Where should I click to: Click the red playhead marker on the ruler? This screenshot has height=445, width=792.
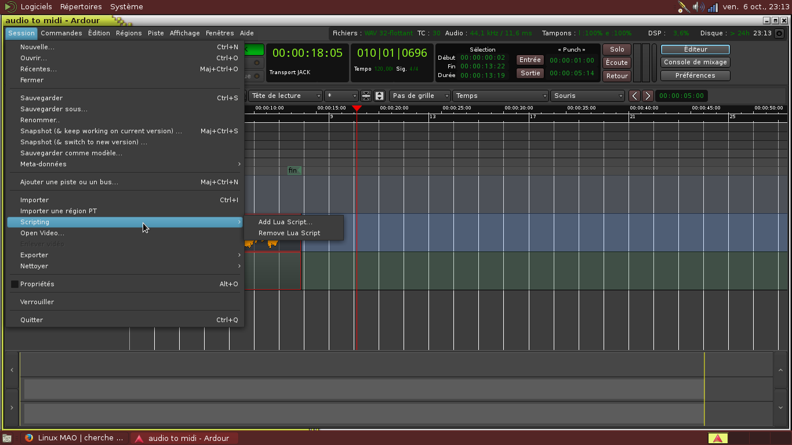point(357,108)
